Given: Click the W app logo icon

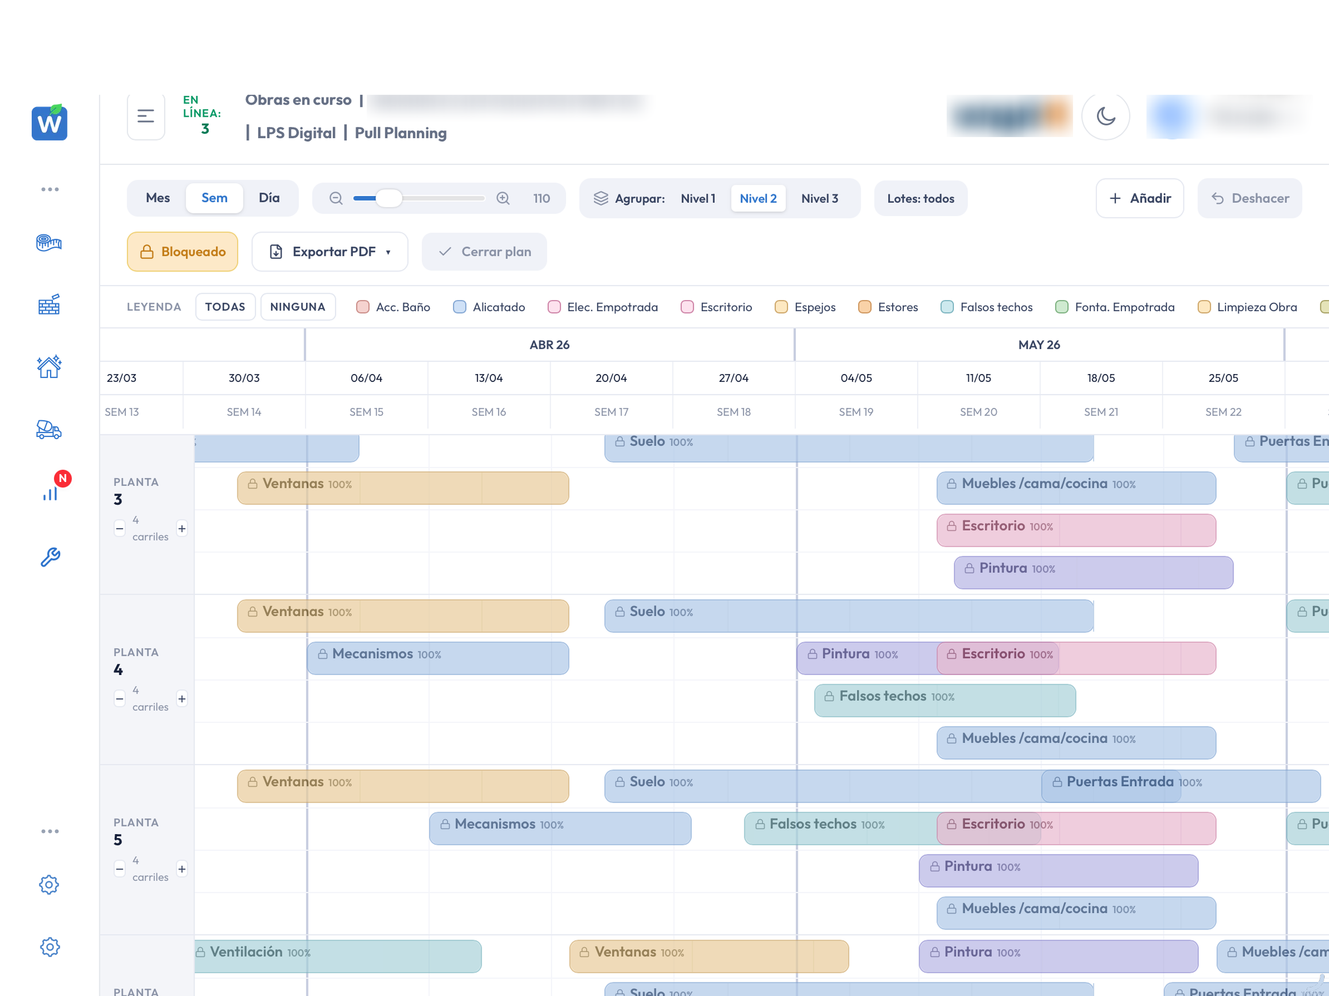Looking at the screenshot, I should pos(49,123).
